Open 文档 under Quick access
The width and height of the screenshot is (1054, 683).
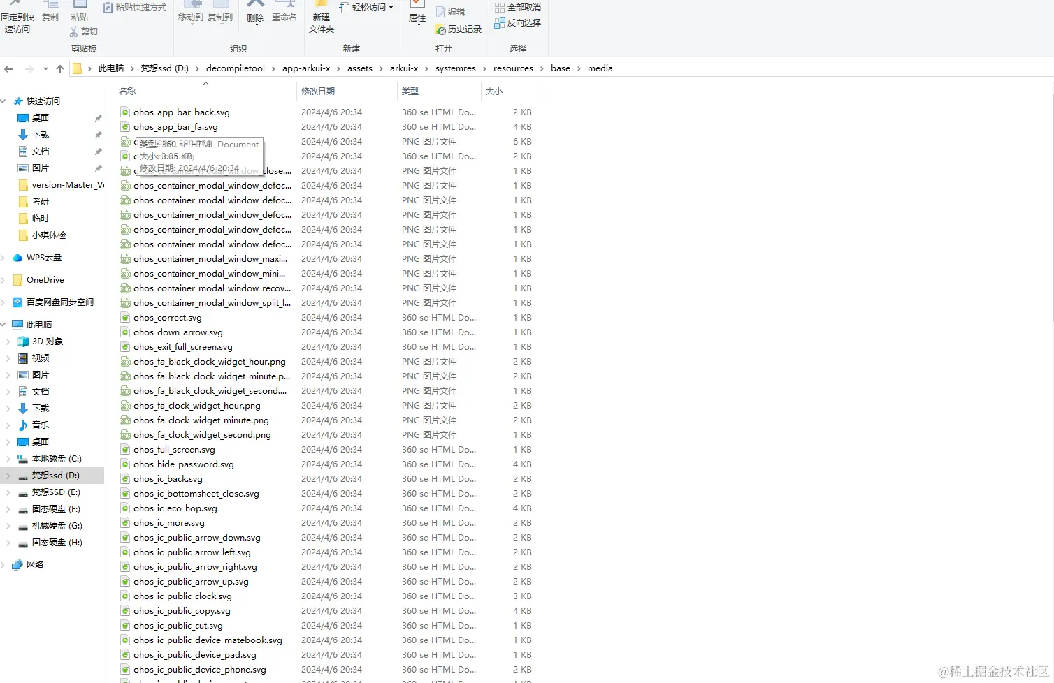[x=41, y=152]
